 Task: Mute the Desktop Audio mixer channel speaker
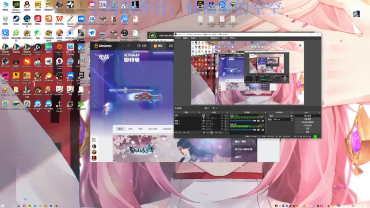(259, 130)
